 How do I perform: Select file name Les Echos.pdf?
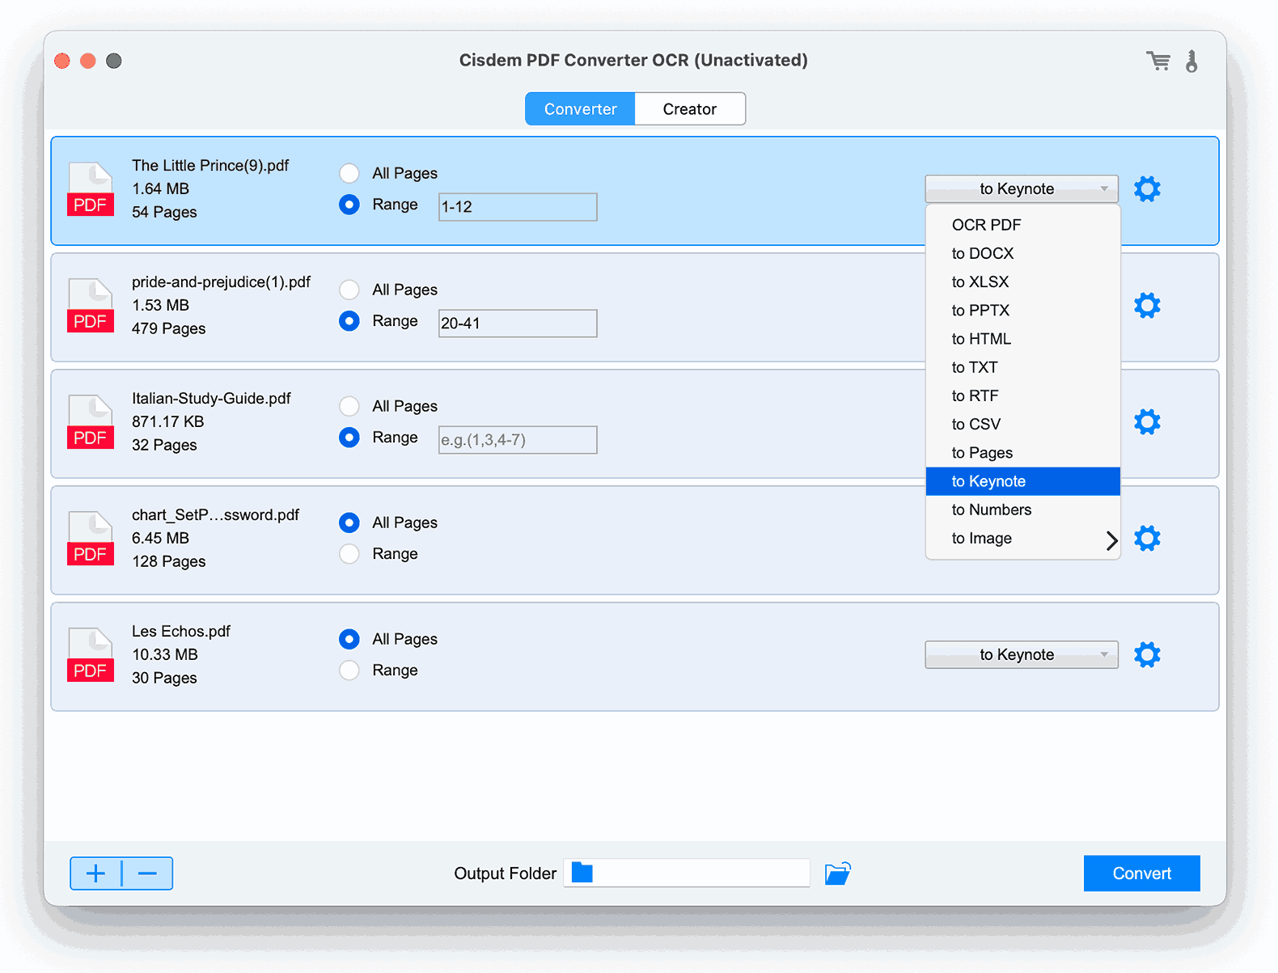[x=181, y=632]
